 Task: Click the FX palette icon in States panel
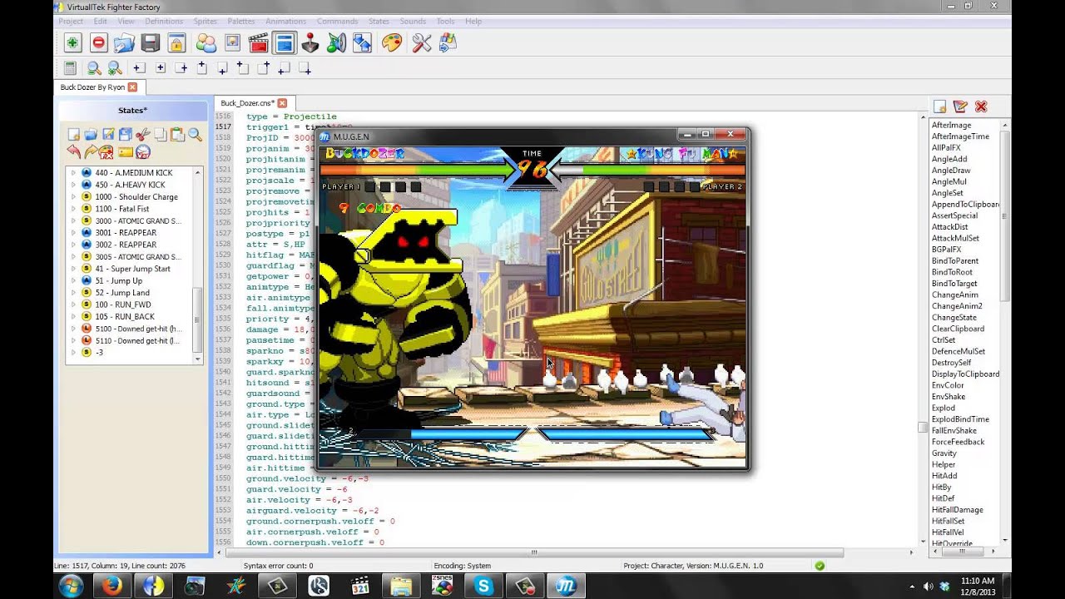[106, 152]
